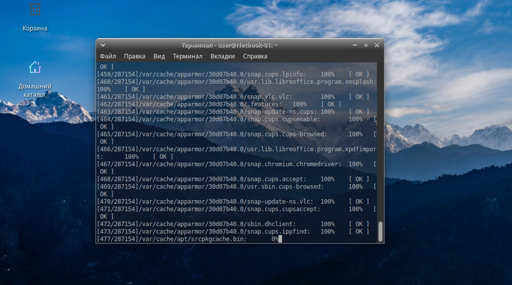Open the Терминал menu
512x285 pixels.
point(187,56)
